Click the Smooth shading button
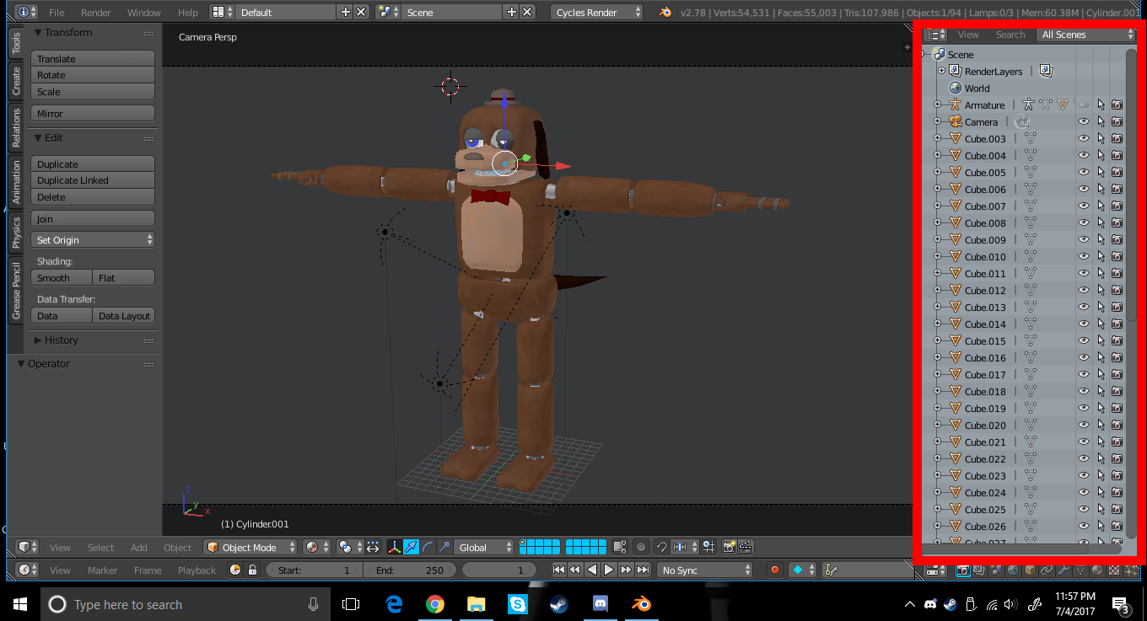 point(62,277)
